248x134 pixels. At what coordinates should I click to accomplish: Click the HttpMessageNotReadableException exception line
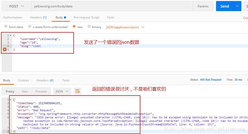coord(85,114)
